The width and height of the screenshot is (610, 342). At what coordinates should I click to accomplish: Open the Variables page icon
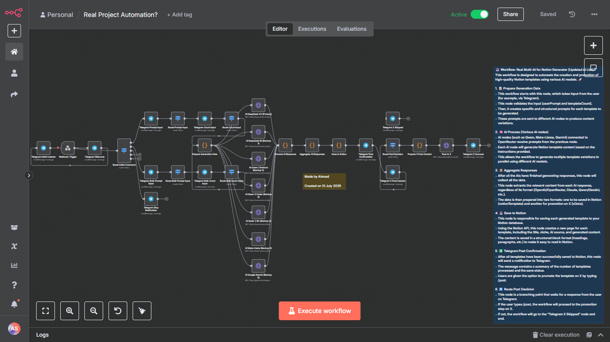click(x=14, y=246)
